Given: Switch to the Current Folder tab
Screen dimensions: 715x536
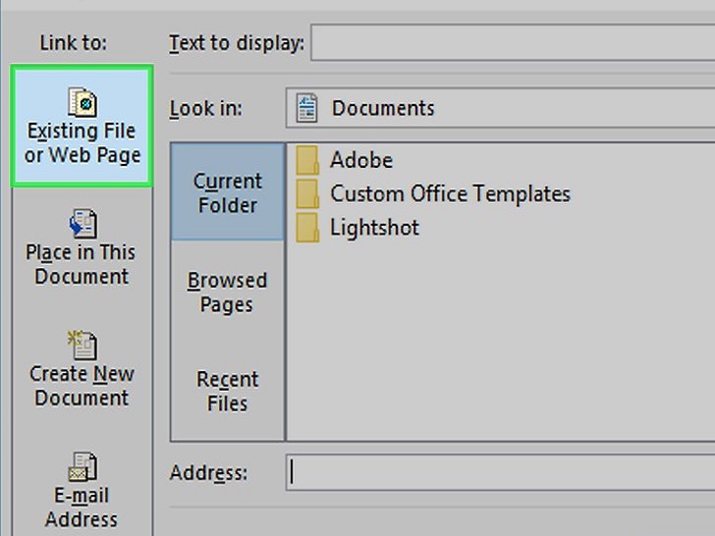Looking at the screenshot, I should (x=228, y=191).
